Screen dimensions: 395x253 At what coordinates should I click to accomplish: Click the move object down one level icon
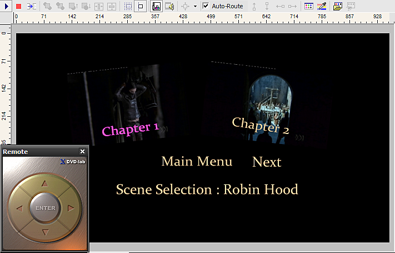[86, 6]
